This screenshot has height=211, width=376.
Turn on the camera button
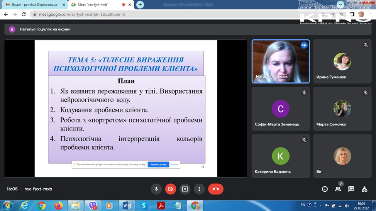click(x=171, y=189)
